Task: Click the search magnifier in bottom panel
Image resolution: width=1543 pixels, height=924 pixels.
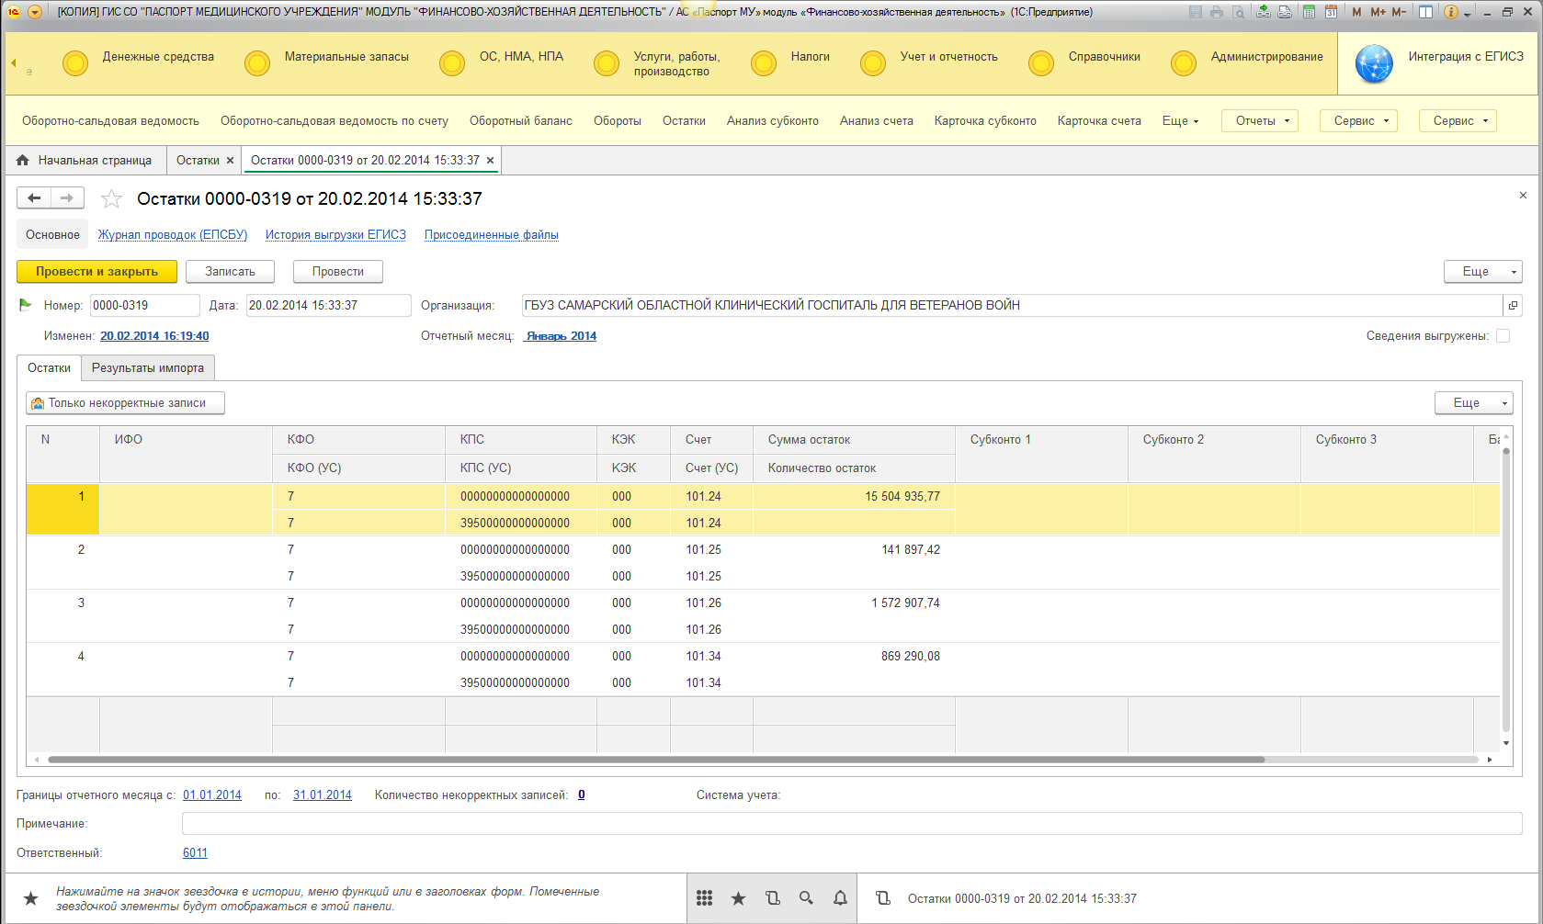Action: click(806, 898)
